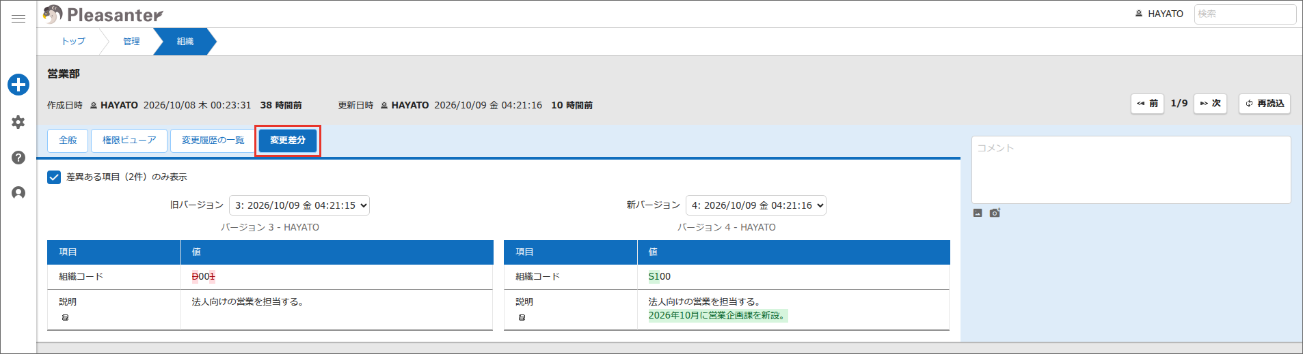Click 組織コード in version 4 table
The width and height of the screenshot is (1303, 354).
click(x=537, y=277)
